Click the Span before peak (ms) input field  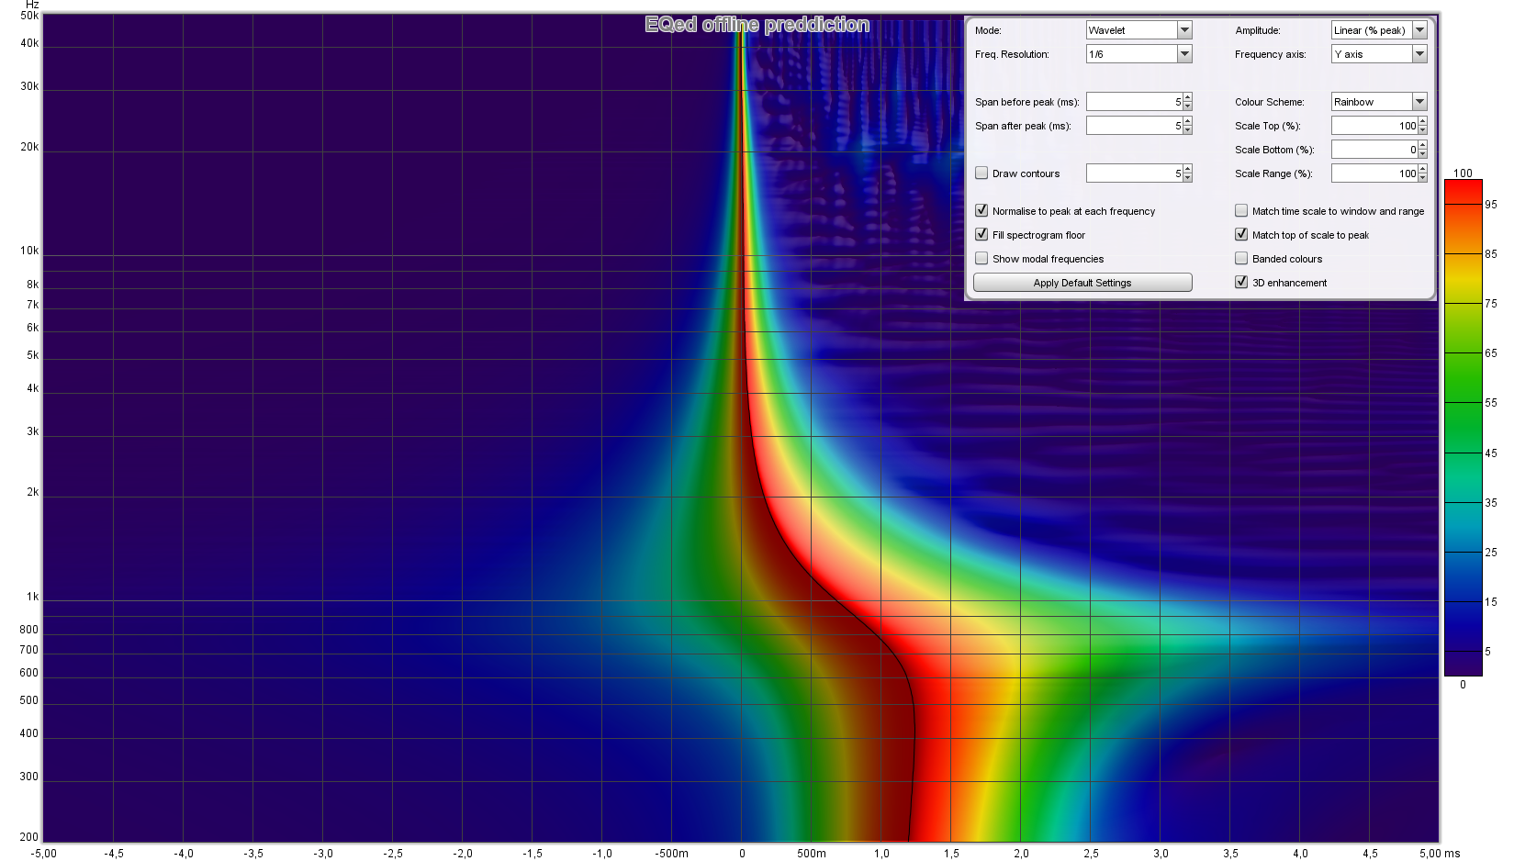[x=1134, y=102]
